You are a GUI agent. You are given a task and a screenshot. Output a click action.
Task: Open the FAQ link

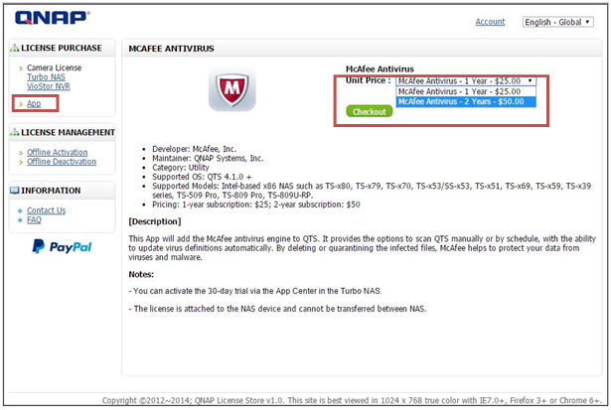pos(34,220)
